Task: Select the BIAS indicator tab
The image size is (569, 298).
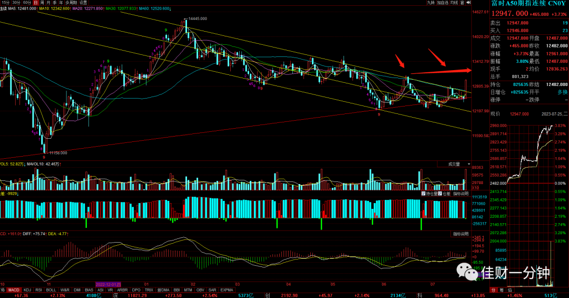Action: [x=89, y=290]
